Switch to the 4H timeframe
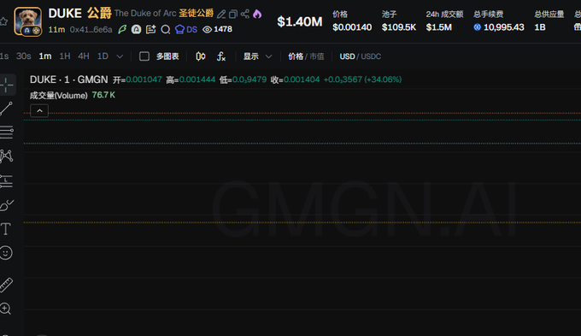This screenshot has height=336, width=581. tap(84, 56)
